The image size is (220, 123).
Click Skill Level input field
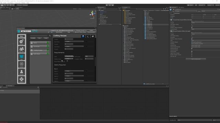point(89,56)
